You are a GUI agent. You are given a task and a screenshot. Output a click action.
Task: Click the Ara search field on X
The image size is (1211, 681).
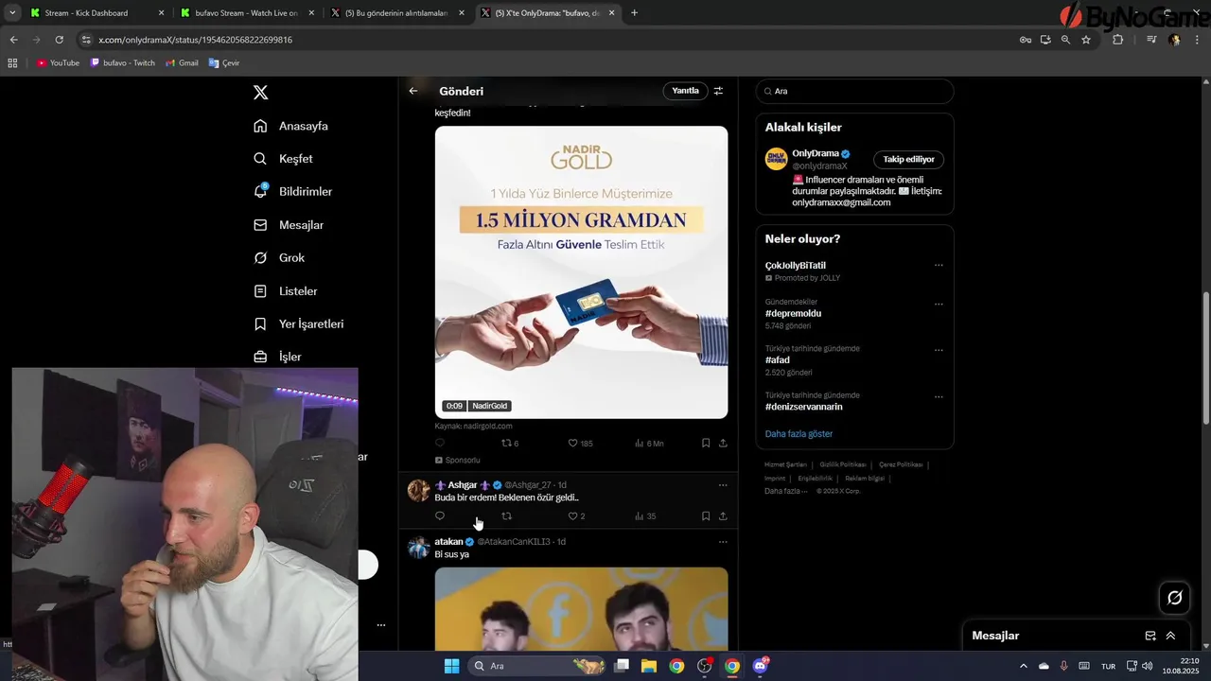[x=854, y=91]
